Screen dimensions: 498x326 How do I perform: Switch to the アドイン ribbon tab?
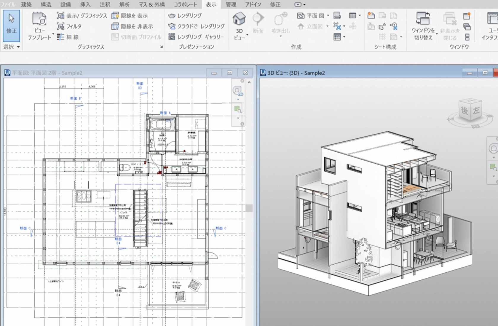coord(253,4)
